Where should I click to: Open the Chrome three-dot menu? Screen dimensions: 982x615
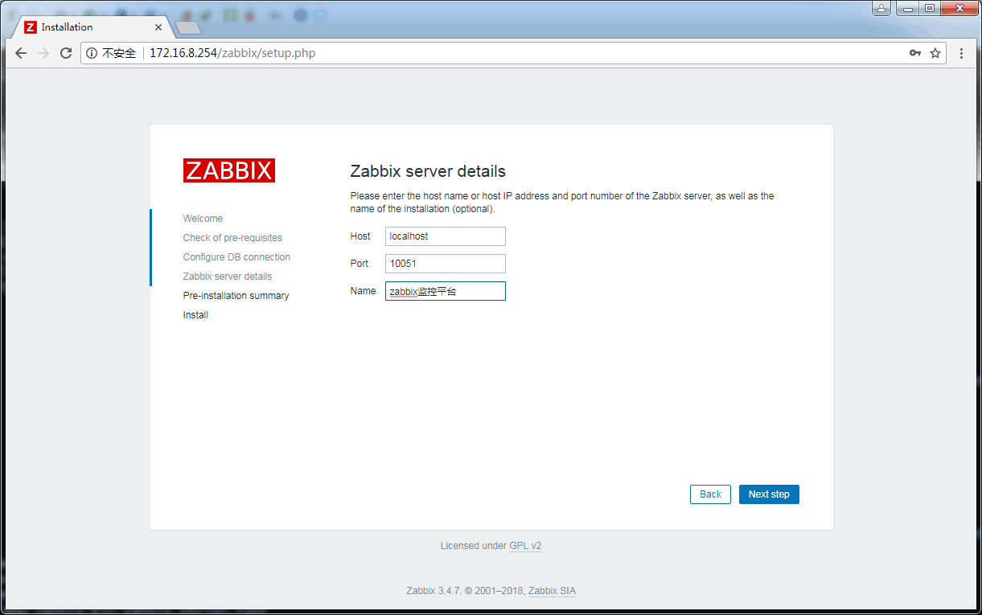pos(962,53)
